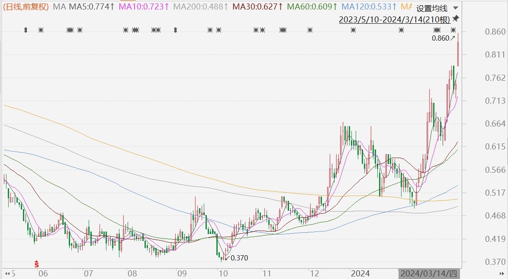Click the 11 month label on time axis
The width and height of the screenshot is (508, 279).
266,274
